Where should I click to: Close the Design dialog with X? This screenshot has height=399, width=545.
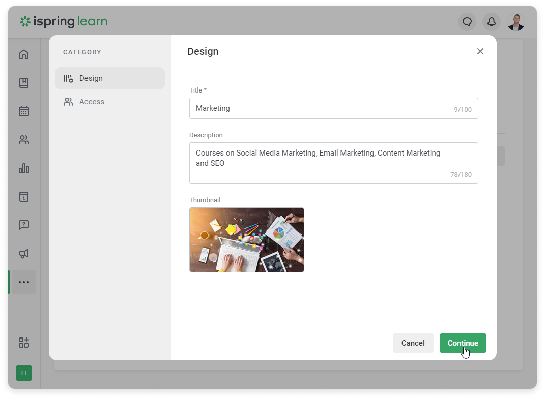click(480, 51)
